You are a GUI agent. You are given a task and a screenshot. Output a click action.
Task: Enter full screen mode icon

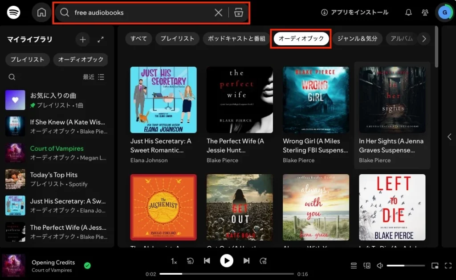click(x=448, y=265)
